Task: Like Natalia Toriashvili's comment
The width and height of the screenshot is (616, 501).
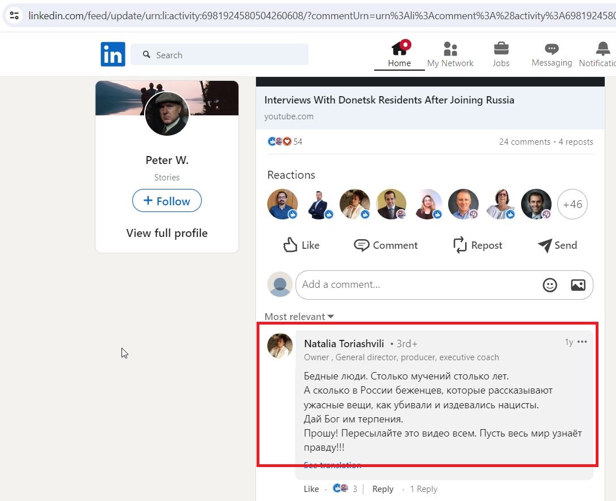Action: click(311, 489)
